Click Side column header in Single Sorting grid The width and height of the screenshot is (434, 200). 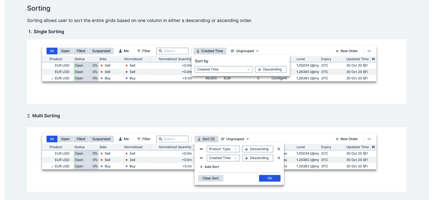coord(103,59)
